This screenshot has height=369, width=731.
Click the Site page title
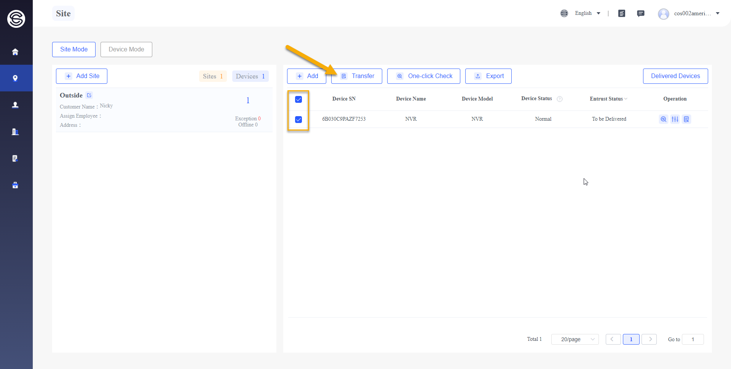click(63, 14)
